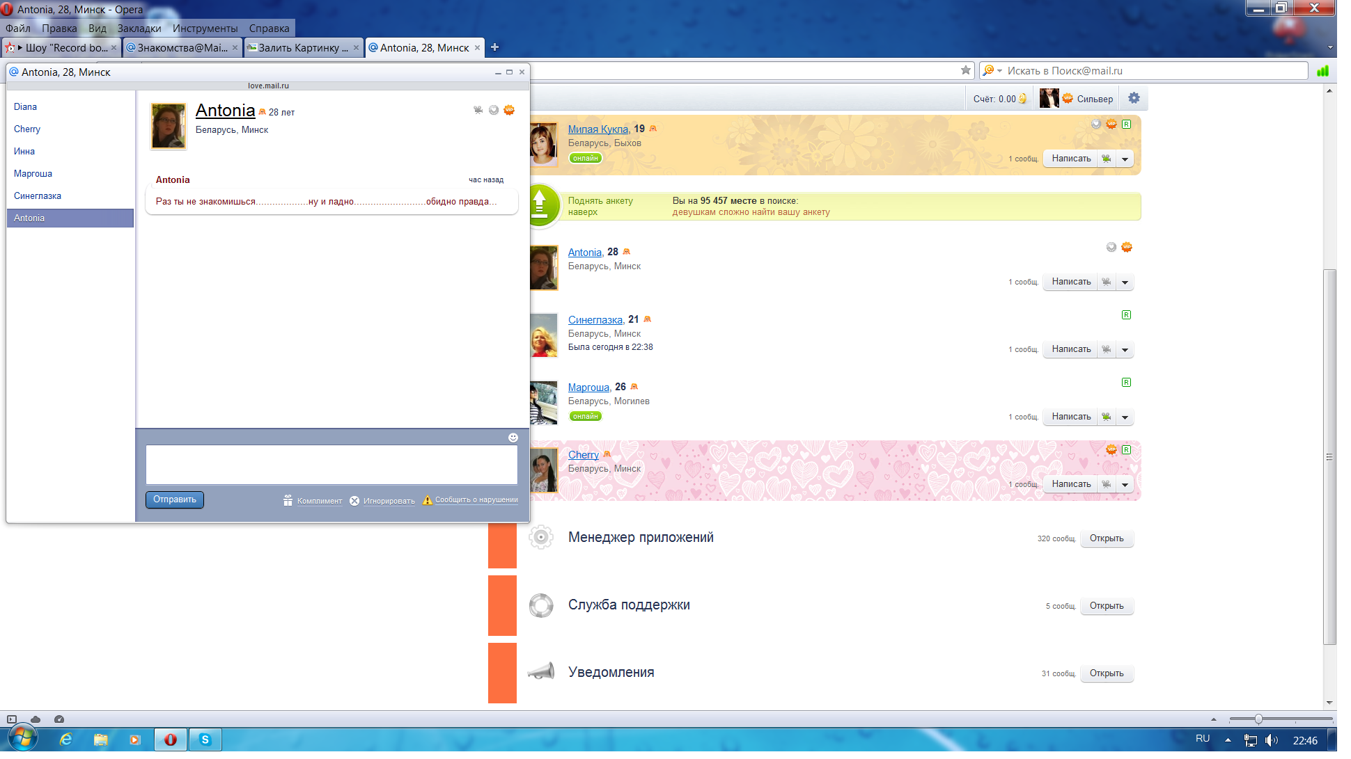Open the smiley emoticon picker
Viewport: 1351px width, 759px height.
pyautogui.click(x=513, y=438)
